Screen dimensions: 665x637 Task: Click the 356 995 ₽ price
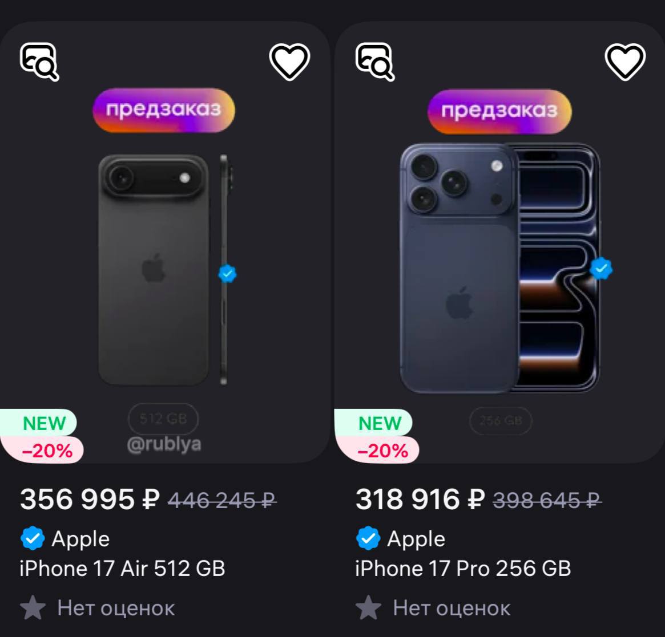(x=90, y=499)
